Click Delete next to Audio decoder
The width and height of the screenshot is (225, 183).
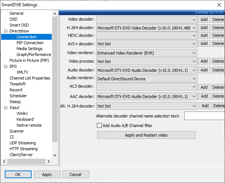point(218,70)
